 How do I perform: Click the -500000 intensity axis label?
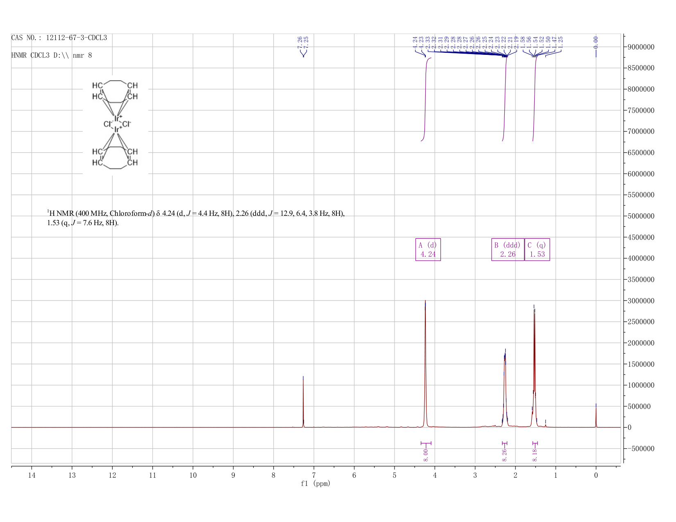(641, 449)
